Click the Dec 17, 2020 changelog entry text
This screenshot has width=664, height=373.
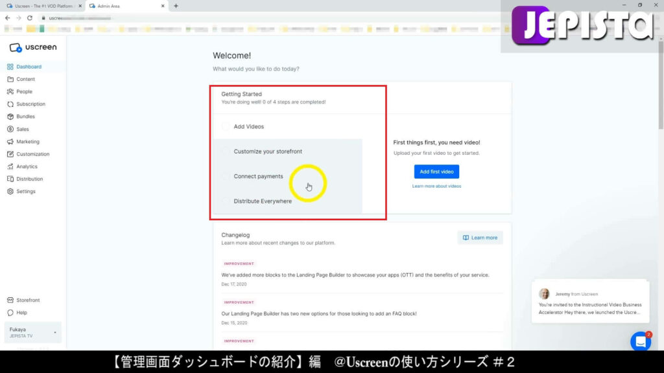coord(355,275)
